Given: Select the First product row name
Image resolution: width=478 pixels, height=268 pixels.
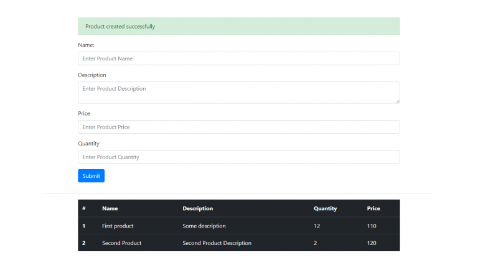Looking at the screenshot, I should pyautogui.click(x=118, y=226).
